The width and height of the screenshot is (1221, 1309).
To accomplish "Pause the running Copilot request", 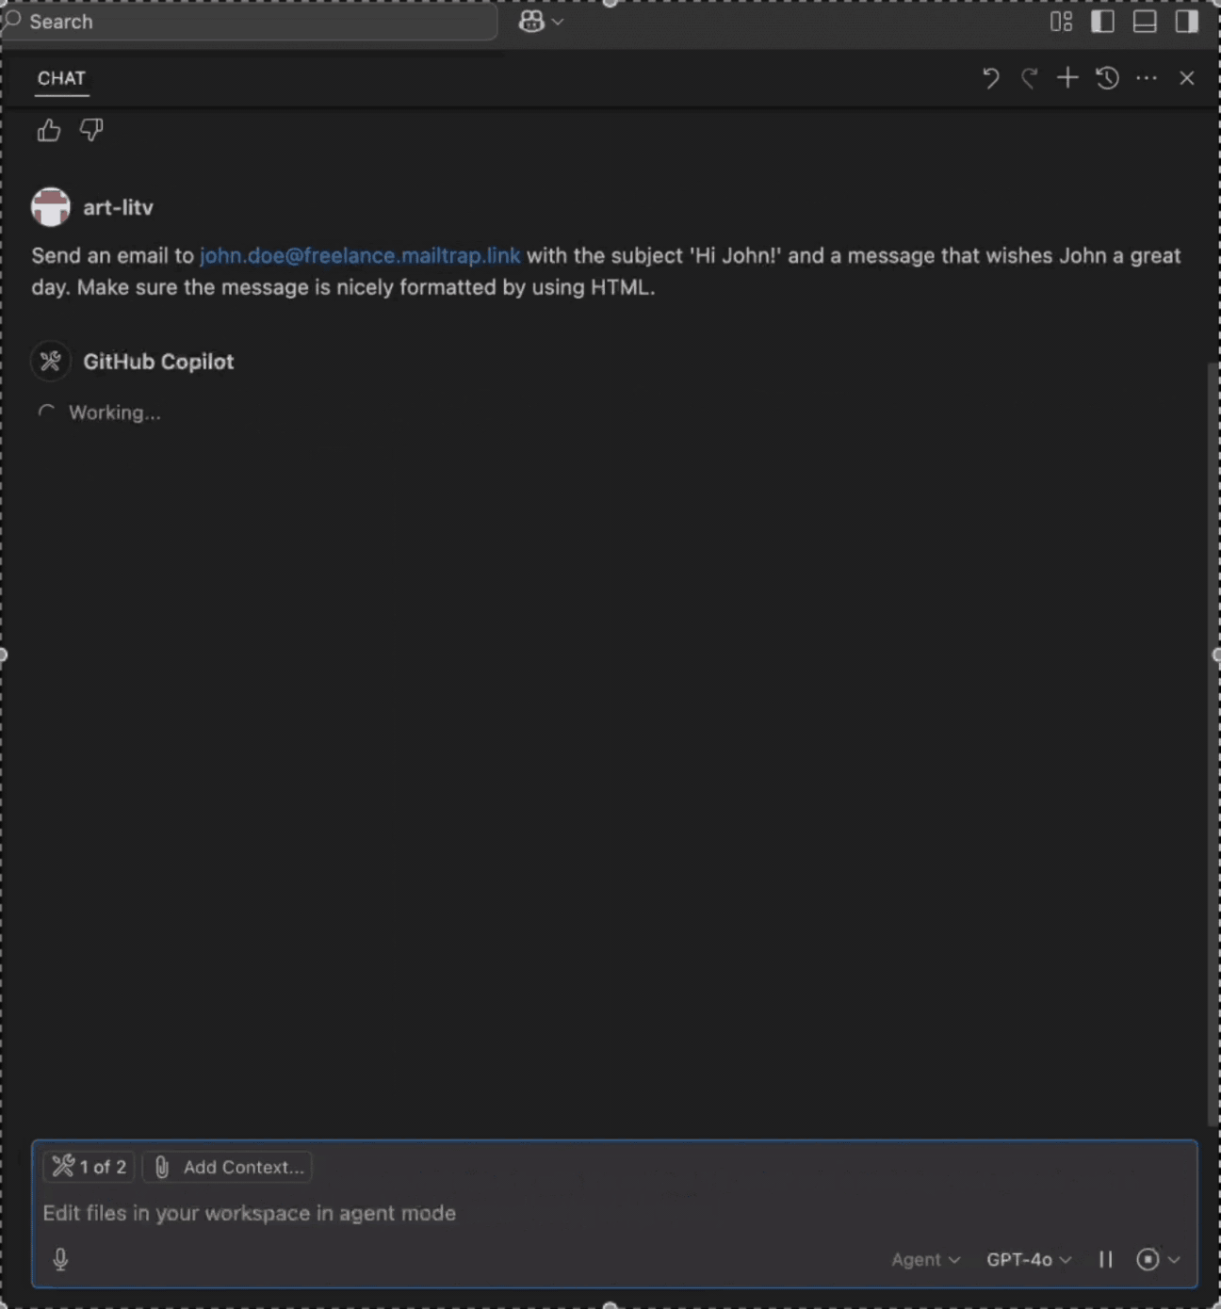I will [1106, 1259].
